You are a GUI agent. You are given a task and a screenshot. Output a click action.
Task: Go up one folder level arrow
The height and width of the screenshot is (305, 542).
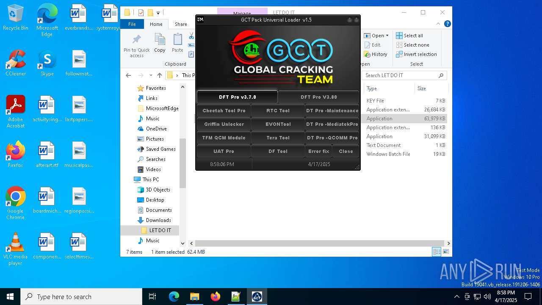(159, 75)
